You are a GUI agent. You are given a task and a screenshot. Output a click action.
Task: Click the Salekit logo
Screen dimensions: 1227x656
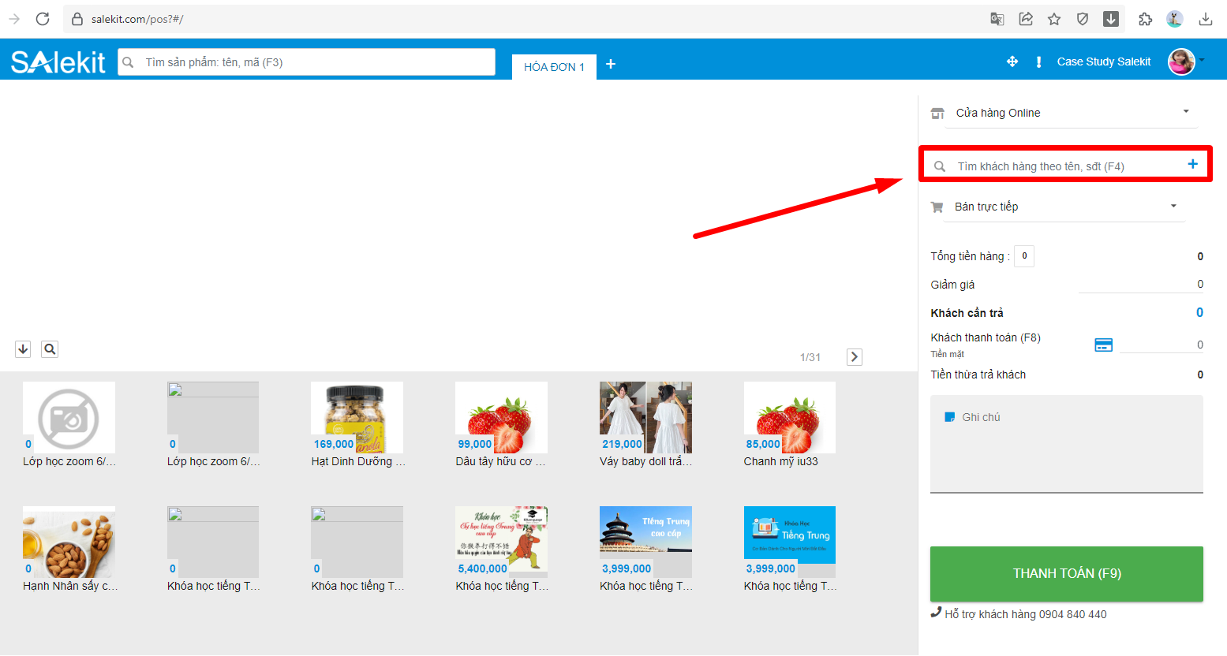tap(58, 61)
